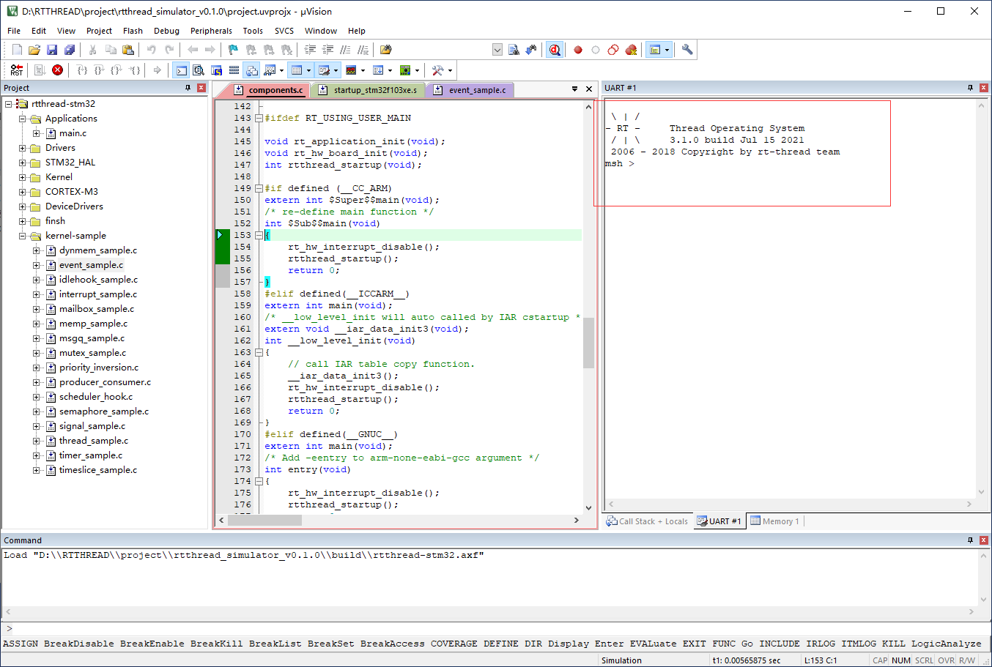Switch to the Memory 1 tab
992x667 pixels.
point(774,521)
